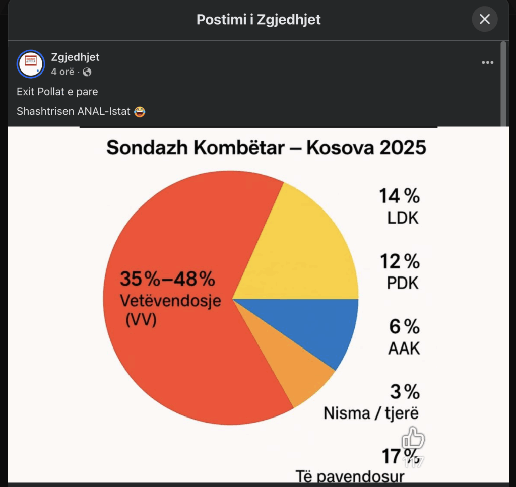Image resolution: width=516 pixels, height=487 pixels.
Task: Click the post's vertical scrollbar
Action: click(x=503, y=83)
